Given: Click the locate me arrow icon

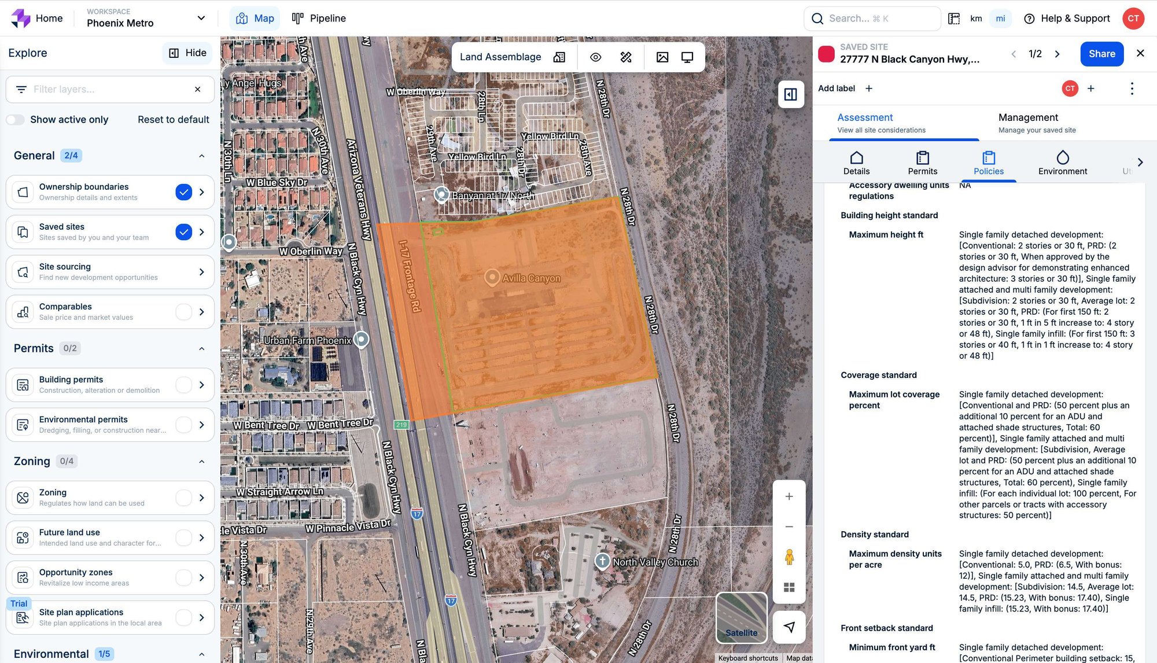Looking at the screenshot, I should coord(788,627).
